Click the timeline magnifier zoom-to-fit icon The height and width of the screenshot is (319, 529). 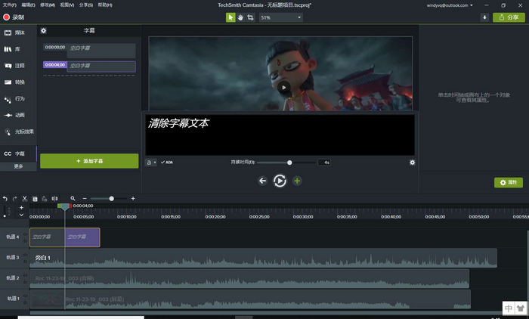tap(73, 199)
